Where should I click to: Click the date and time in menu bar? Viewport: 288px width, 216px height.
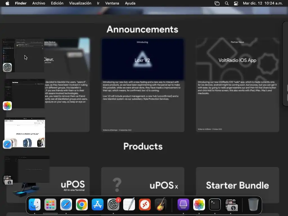(x=263, y=3)
